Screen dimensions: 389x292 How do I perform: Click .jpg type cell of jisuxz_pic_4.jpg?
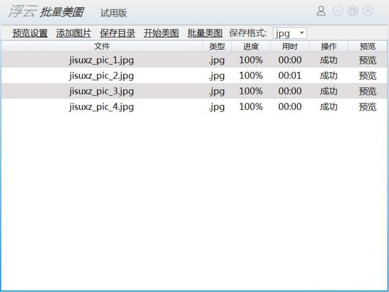point(217,107)
